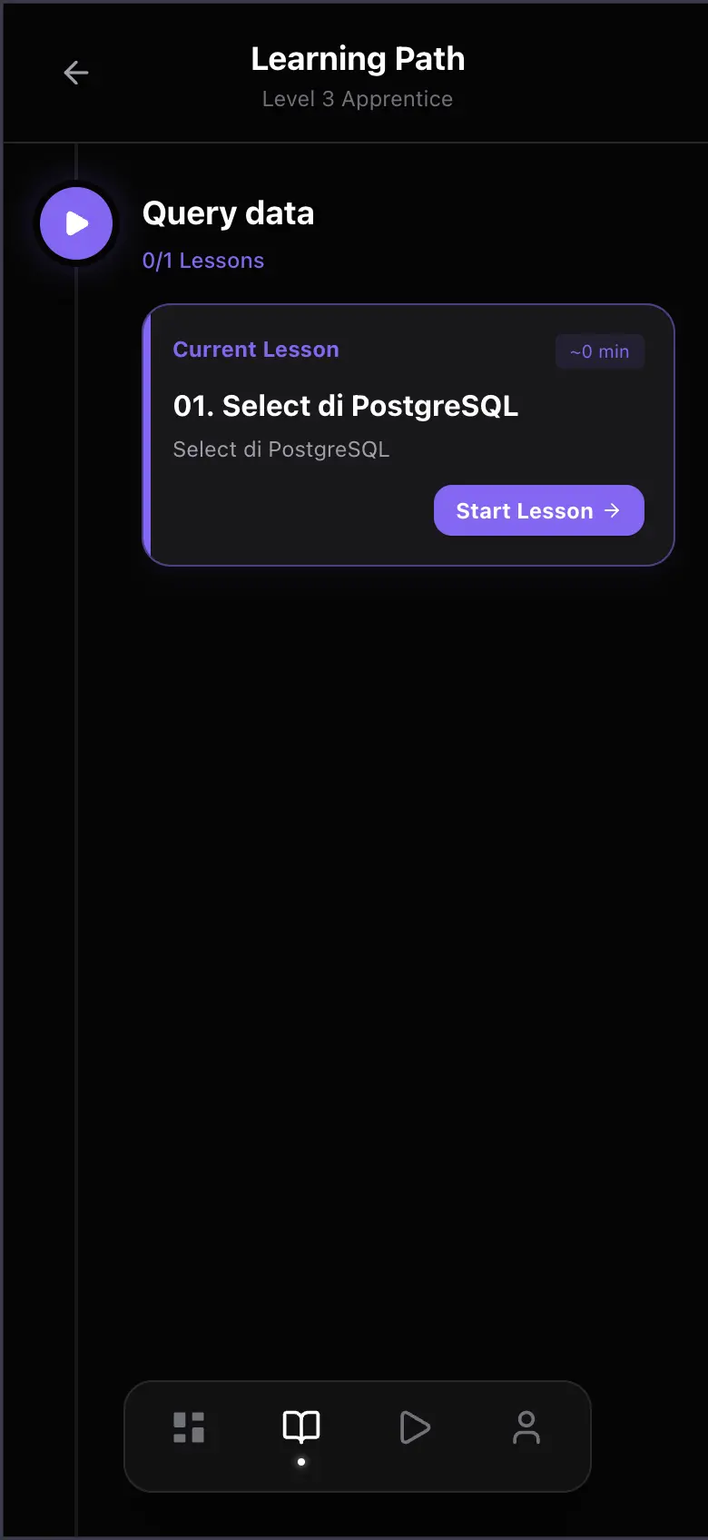Open the dashboard grid icon in bottom nav

189,1427
